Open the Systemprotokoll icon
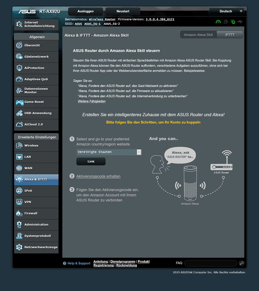Image resolution: width=259 pixels, height=291 pixels. (19, 236)
